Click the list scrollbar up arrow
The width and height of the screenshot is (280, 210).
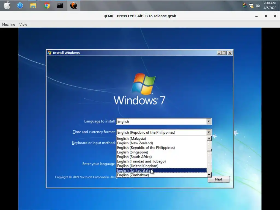coord(209,139)
